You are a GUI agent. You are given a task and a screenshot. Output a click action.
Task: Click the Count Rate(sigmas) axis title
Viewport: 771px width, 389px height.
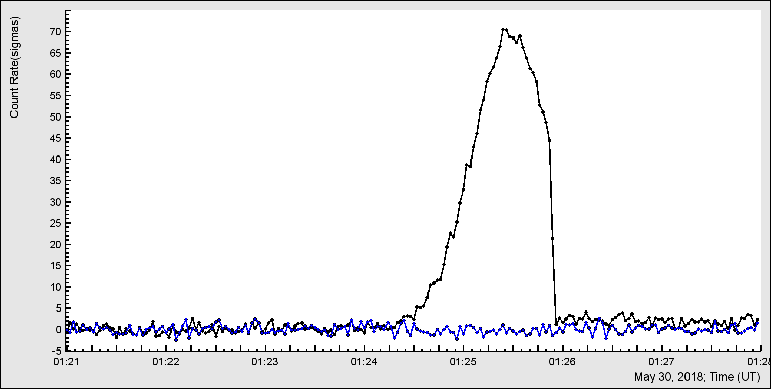coord(14,67)
